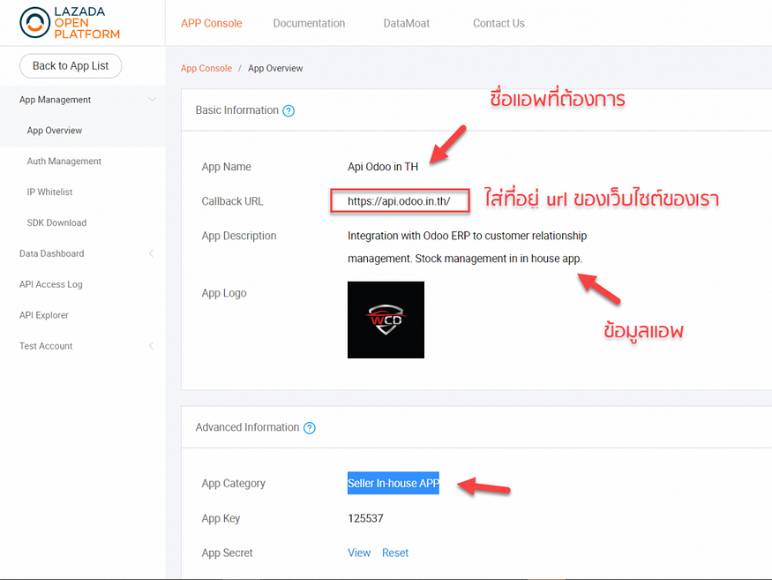This screenshot has height=580, width=772.
Task: View the App Secret
Action: point(359,553)
